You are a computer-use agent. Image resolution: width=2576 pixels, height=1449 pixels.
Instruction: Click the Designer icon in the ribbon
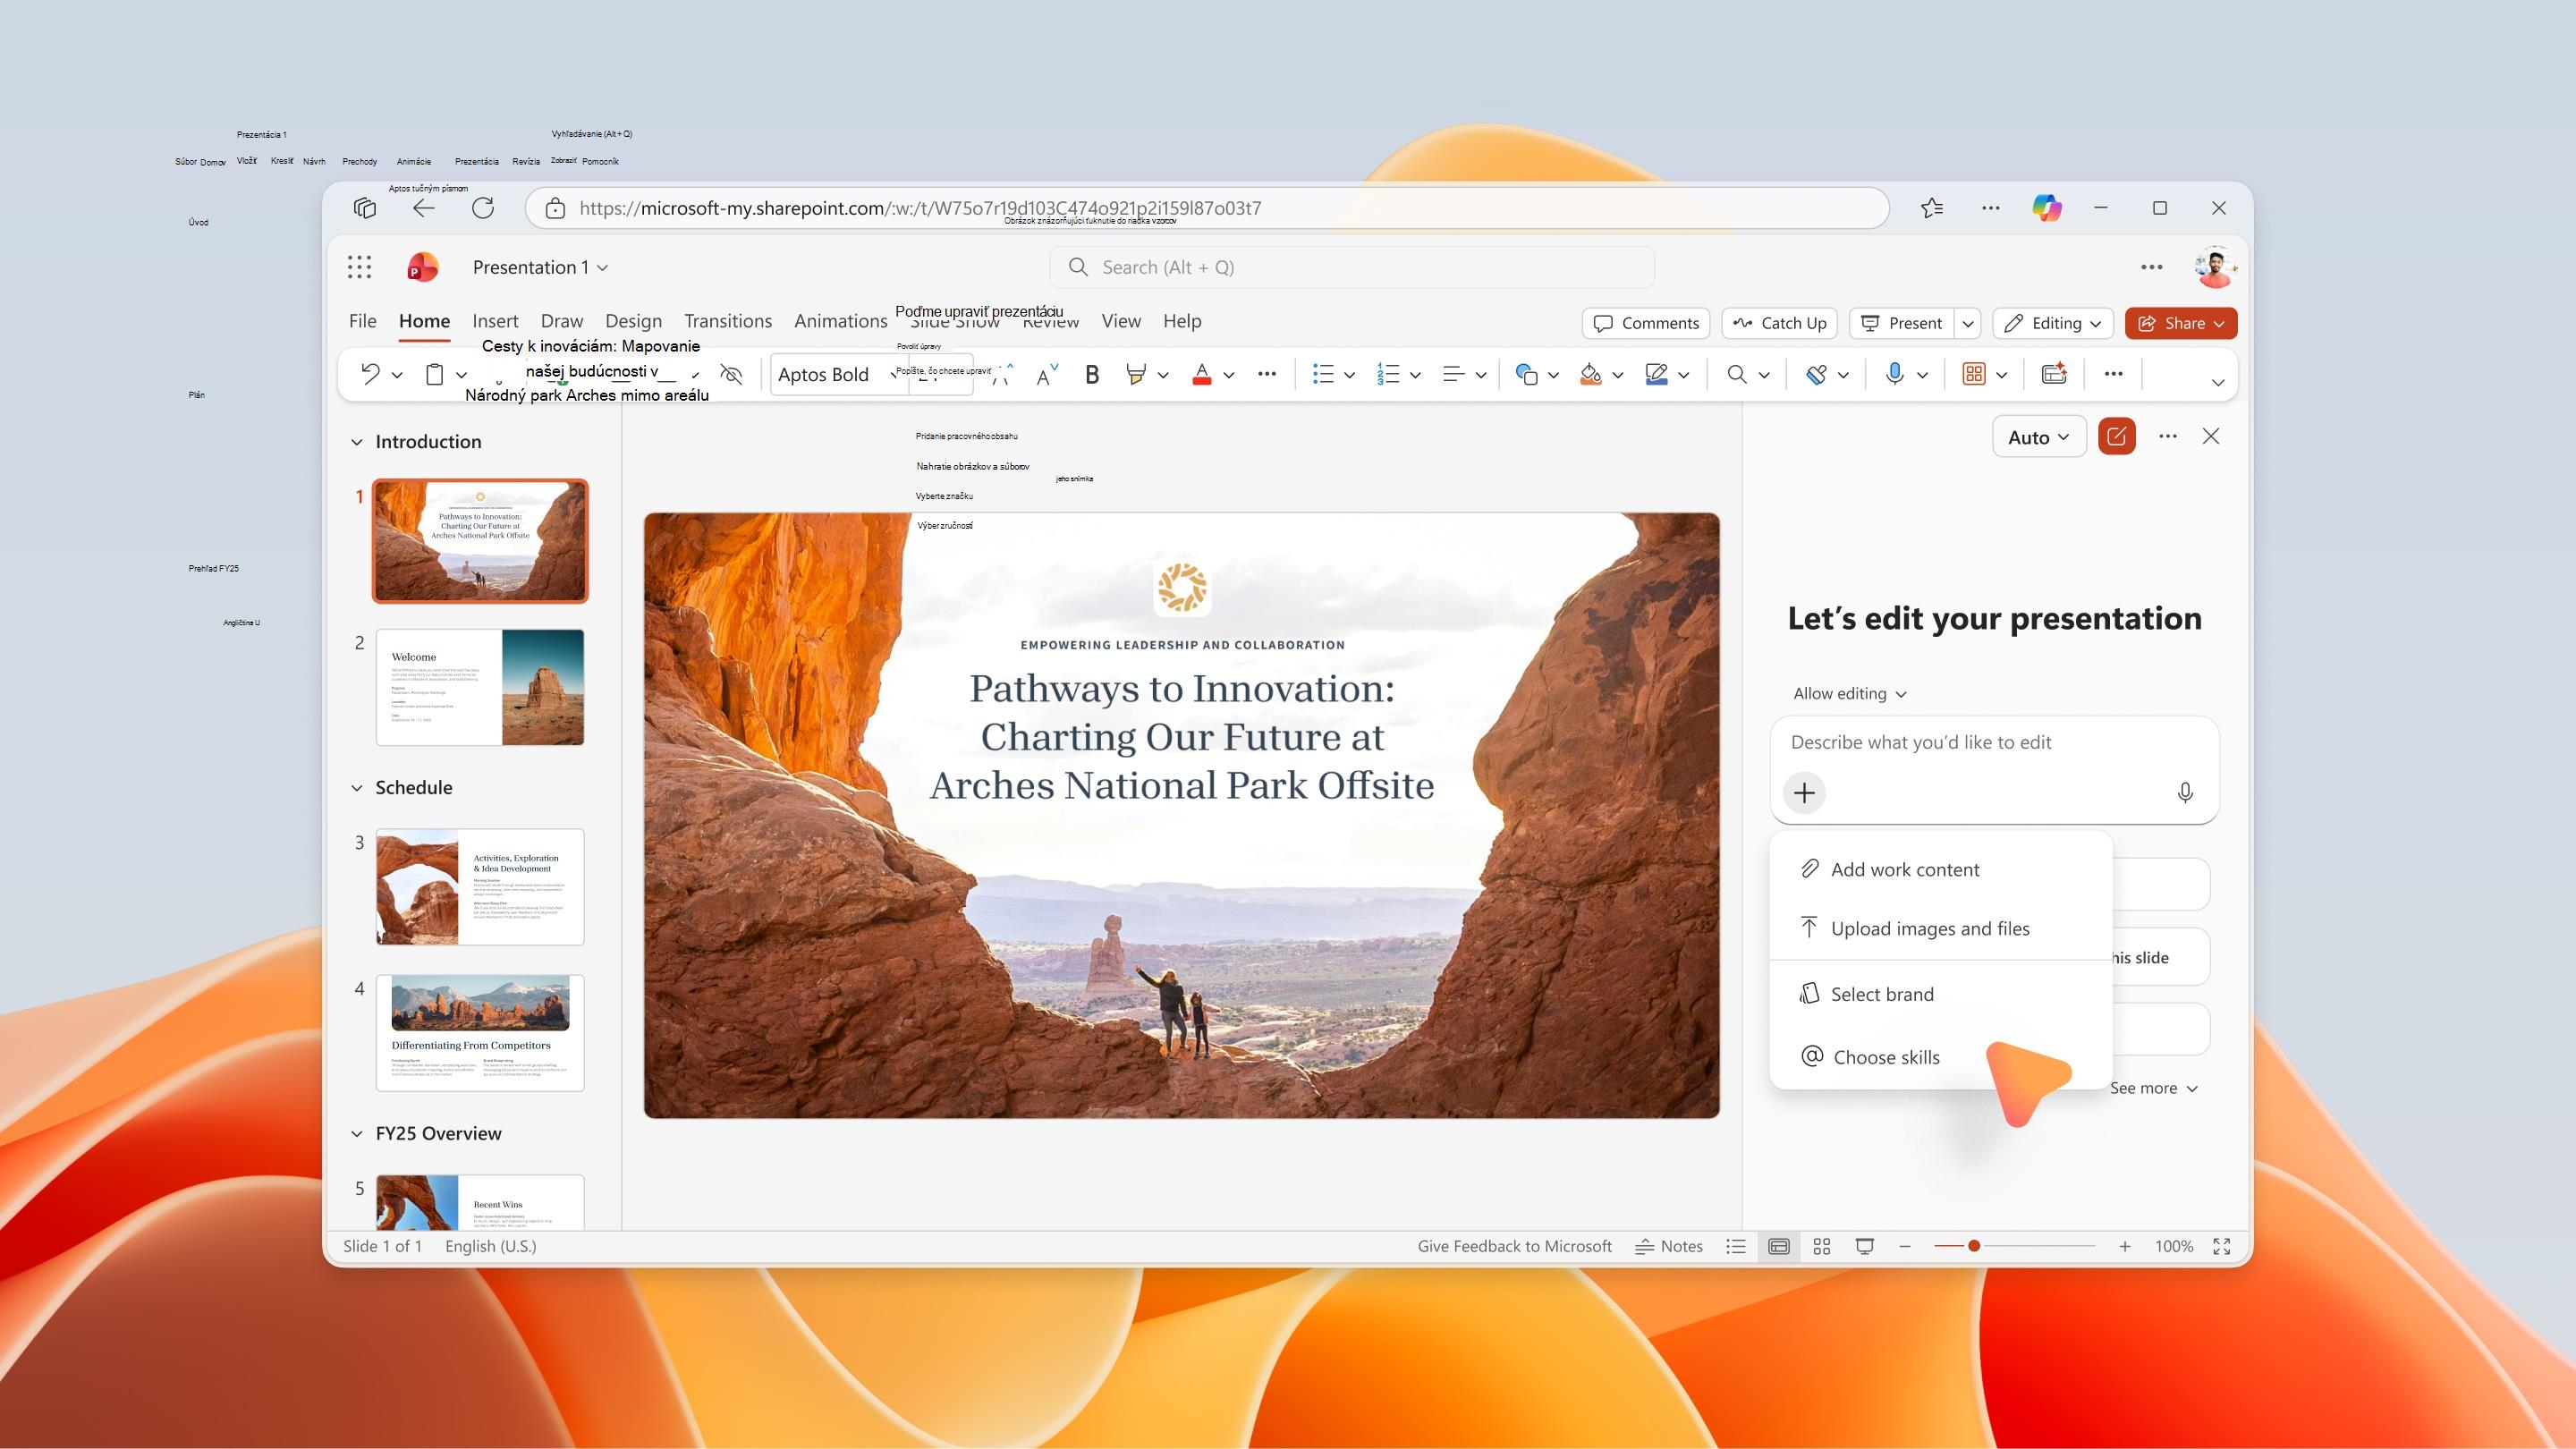pos(2054,374)
